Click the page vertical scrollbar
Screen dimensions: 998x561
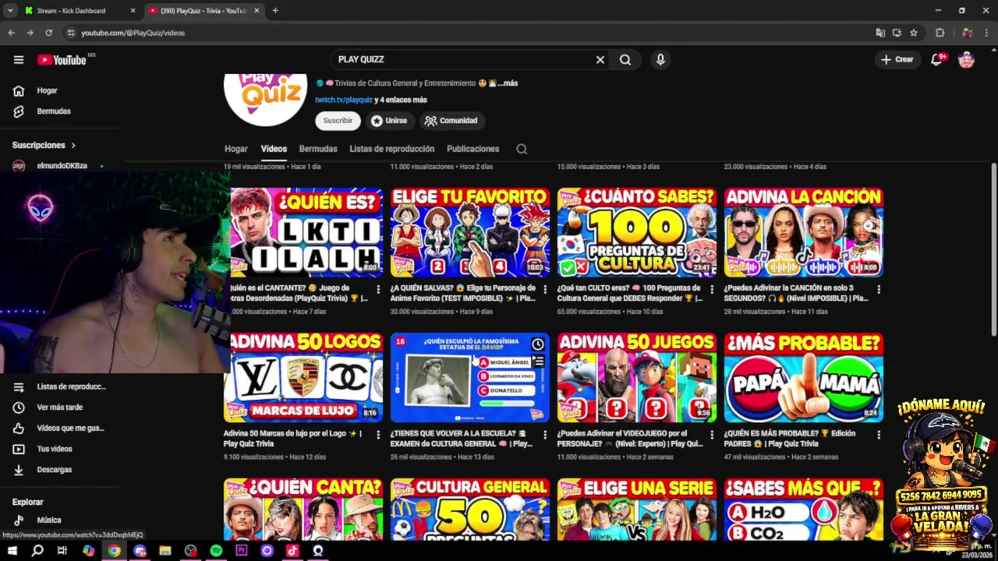(993, 249)
